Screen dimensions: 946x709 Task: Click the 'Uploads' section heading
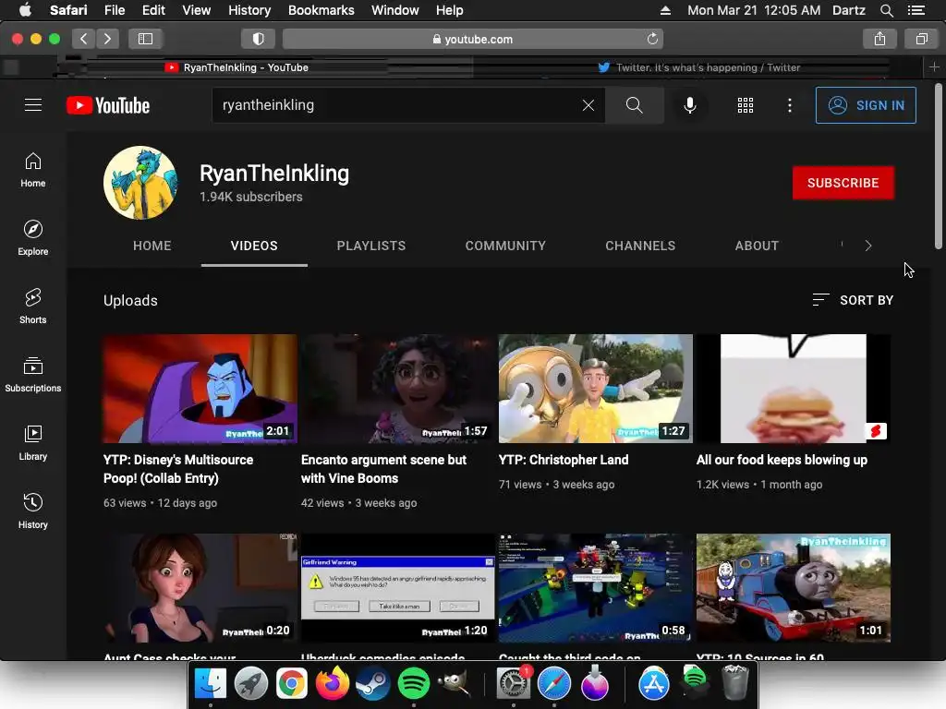click(130, 300)
